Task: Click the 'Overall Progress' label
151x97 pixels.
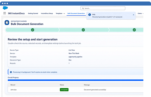Action: (13, 77)
